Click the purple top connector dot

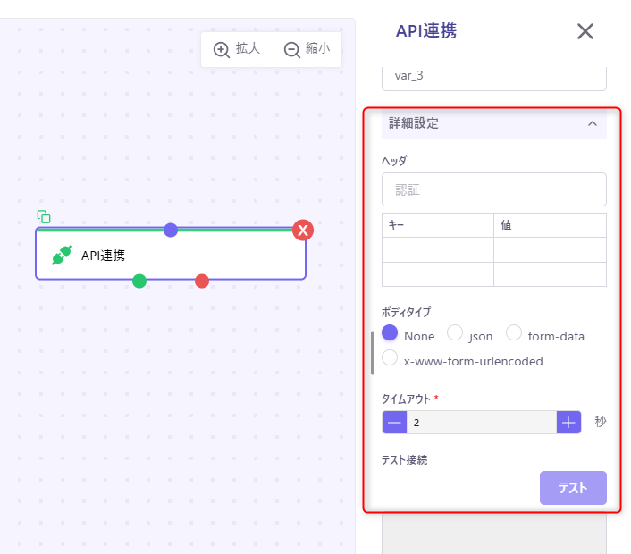(171, 230)
